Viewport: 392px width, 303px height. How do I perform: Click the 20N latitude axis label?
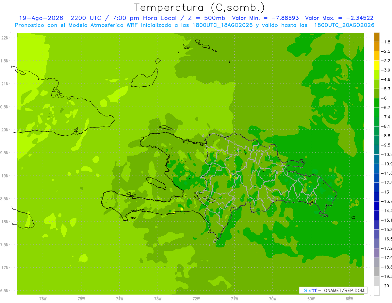(x=5, y=130)
